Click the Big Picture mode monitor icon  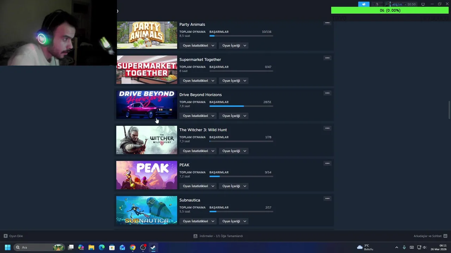pyautogui.click(x=423, y=4)
